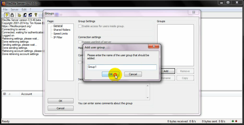Click the Copy group button
This screenshot has height=125, width=244.
[185, 78]
